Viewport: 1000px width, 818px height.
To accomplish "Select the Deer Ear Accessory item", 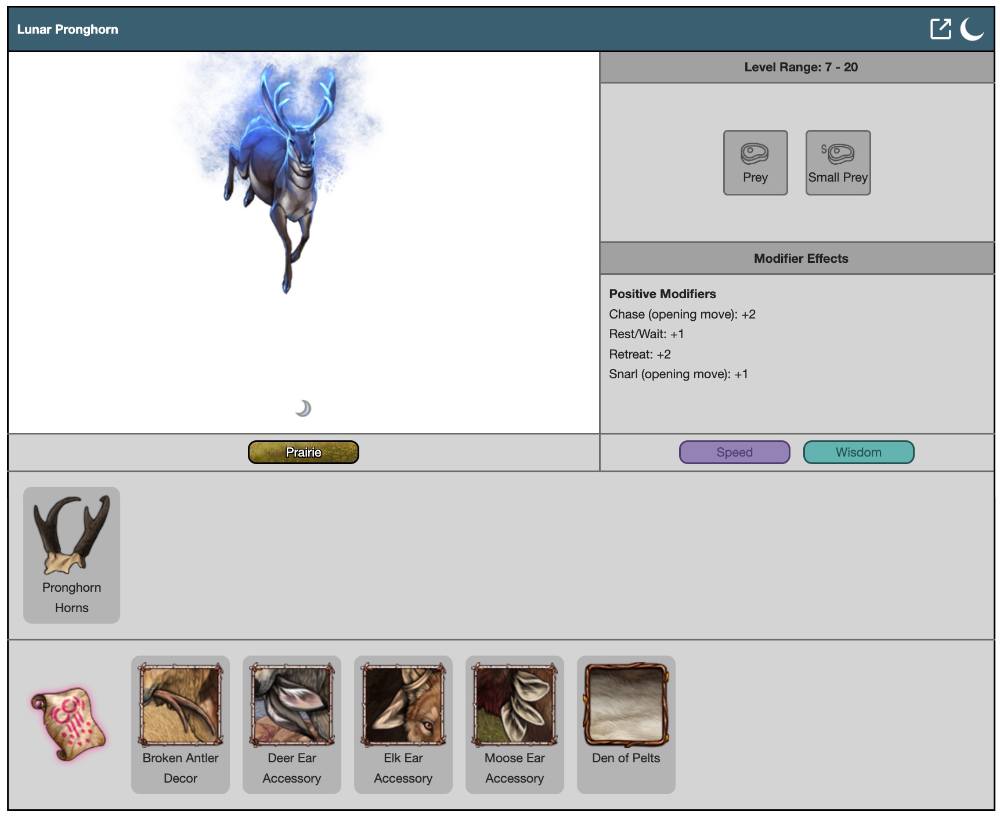I will [x=291, y=723].
